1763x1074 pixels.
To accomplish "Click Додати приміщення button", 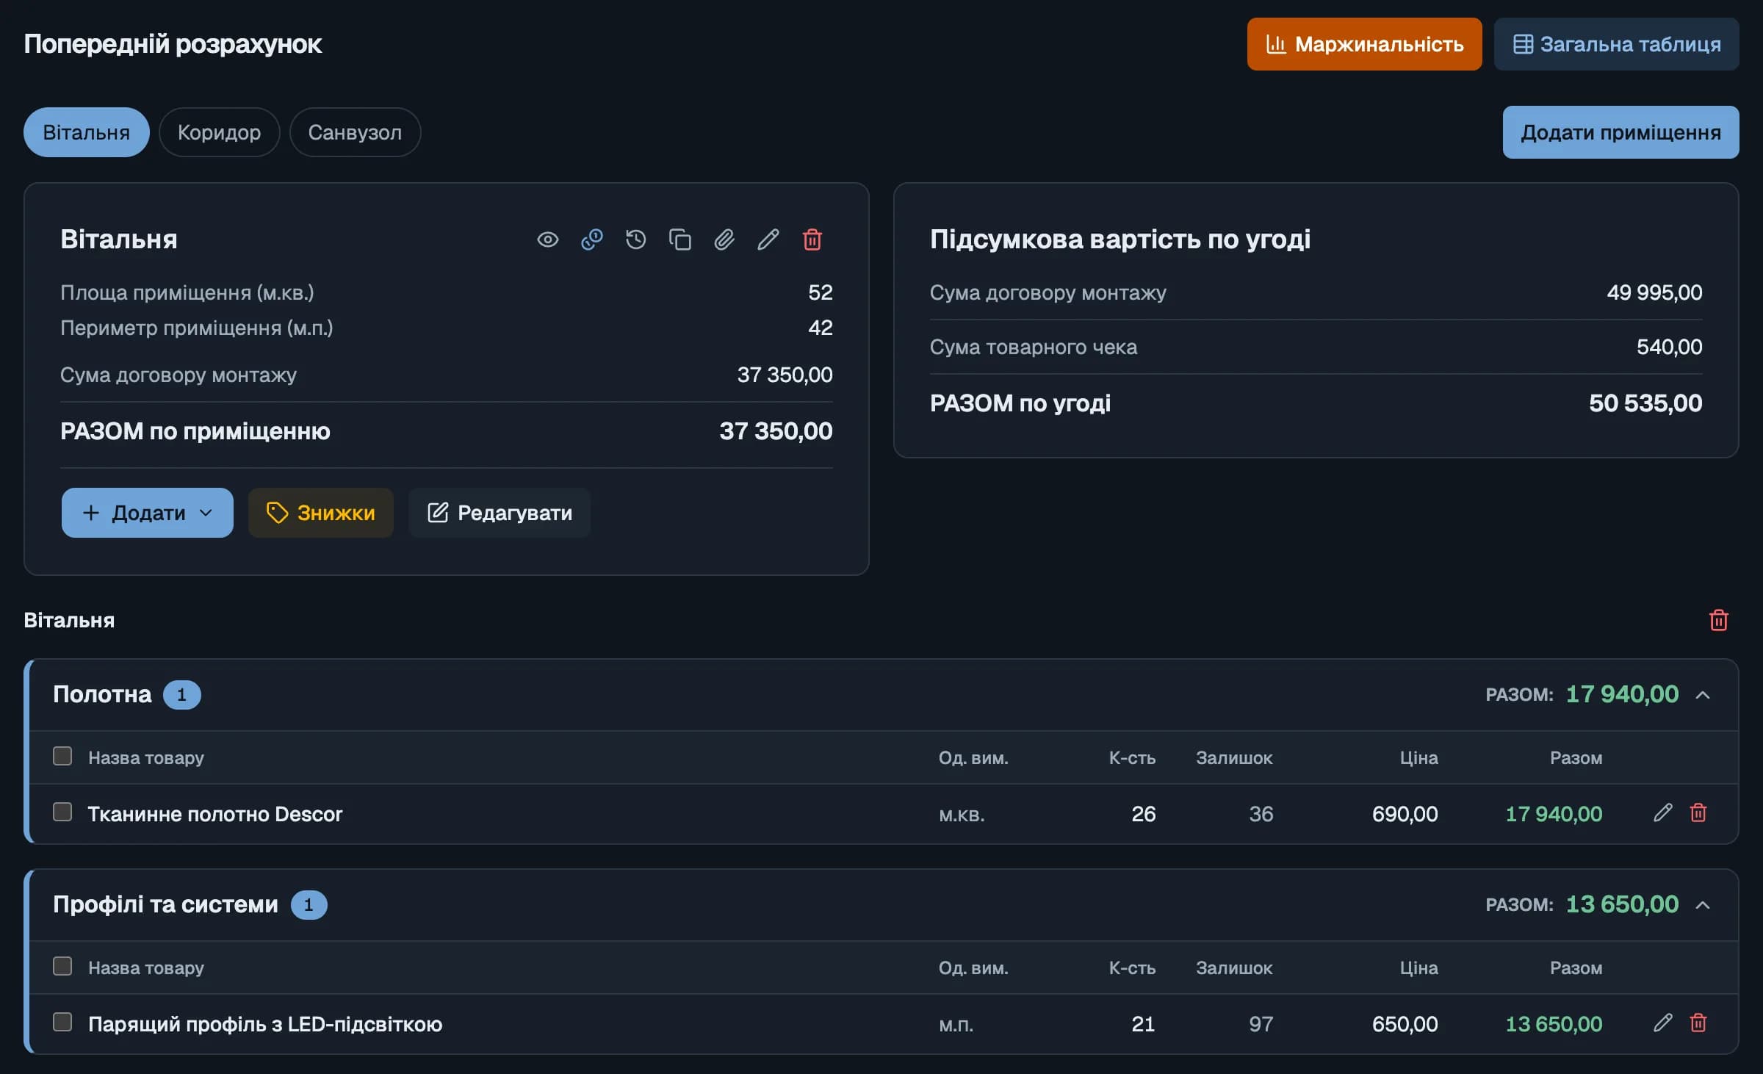I will pos(1620,132).
